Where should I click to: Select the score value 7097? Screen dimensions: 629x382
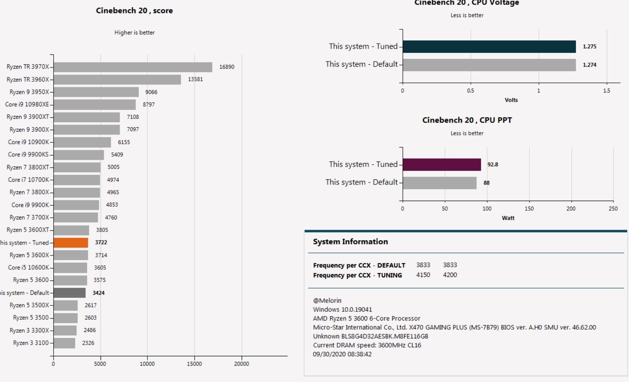[x=133, y=129]
